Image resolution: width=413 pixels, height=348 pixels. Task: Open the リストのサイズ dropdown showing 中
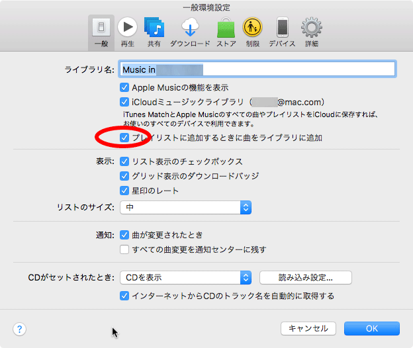[186, 208]
